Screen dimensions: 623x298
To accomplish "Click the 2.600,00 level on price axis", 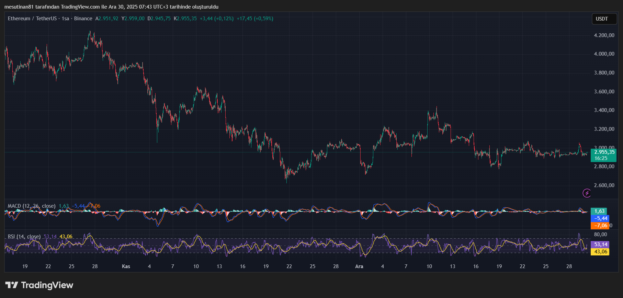I will coord(604,185).
